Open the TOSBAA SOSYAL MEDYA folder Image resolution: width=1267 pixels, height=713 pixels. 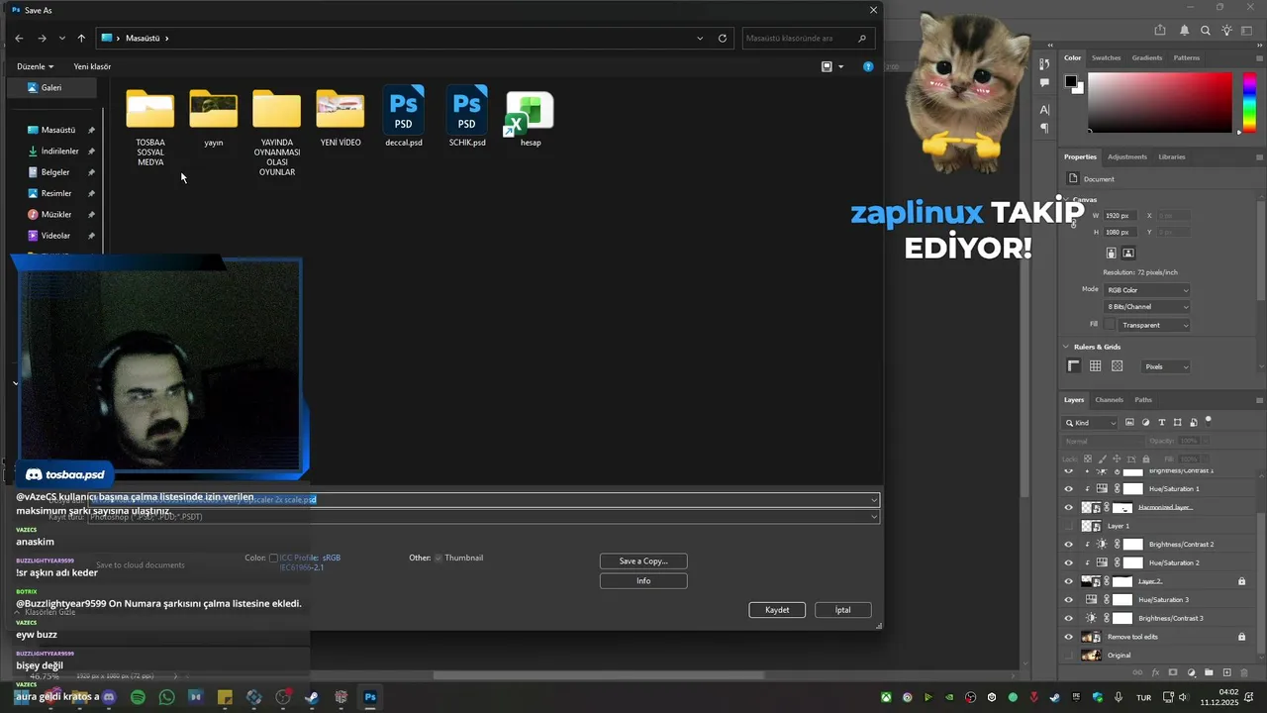click(150, 127)
